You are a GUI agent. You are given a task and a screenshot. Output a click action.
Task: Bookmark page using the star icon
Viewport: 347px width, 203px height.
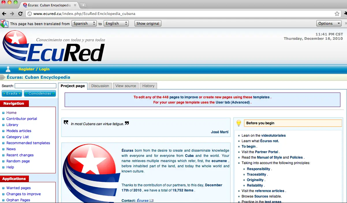point(337,14)
